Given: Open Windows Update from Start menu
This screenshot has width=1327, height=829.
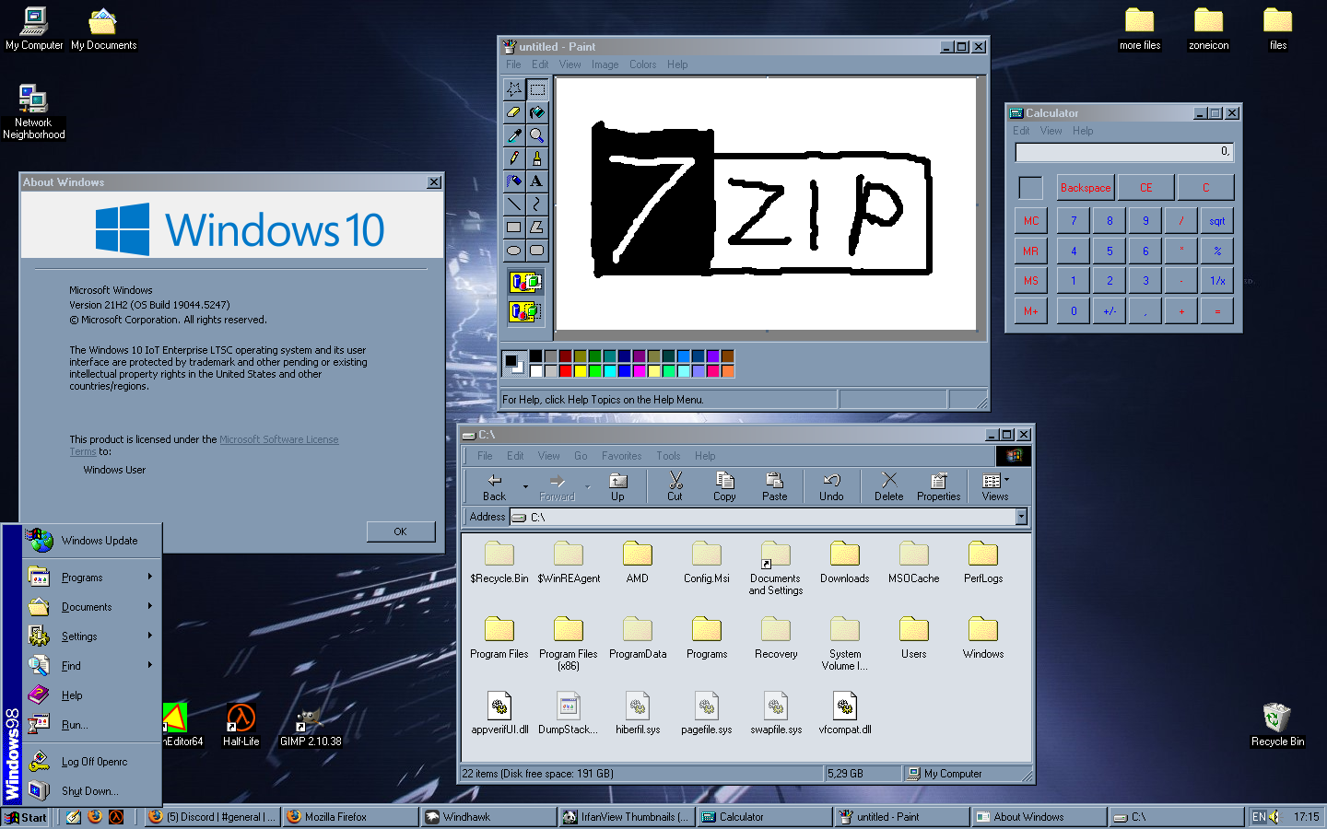Looking at the screenshot, I should (x=92, y=541).
